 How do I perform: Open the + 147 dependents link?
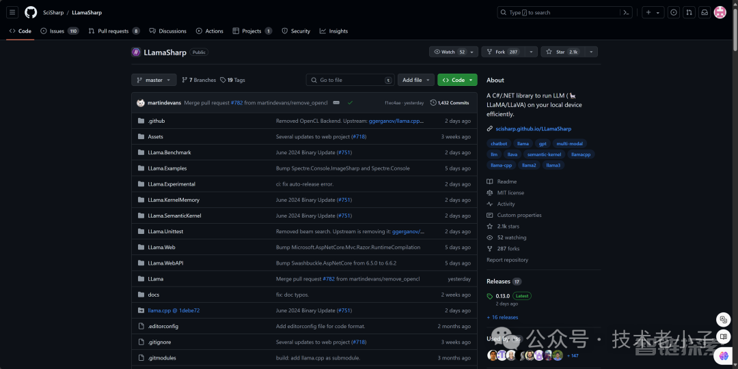click(x=573, y=356)
